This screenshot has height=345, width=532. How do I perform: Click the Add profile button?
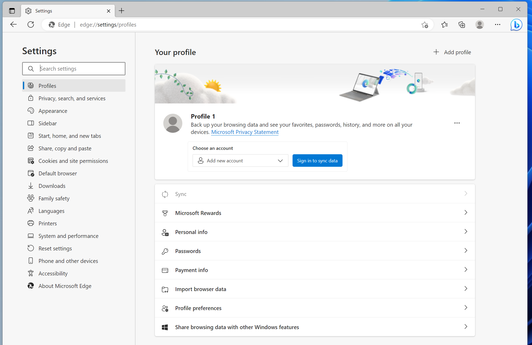pyautogui.click(x=452, y=52)
